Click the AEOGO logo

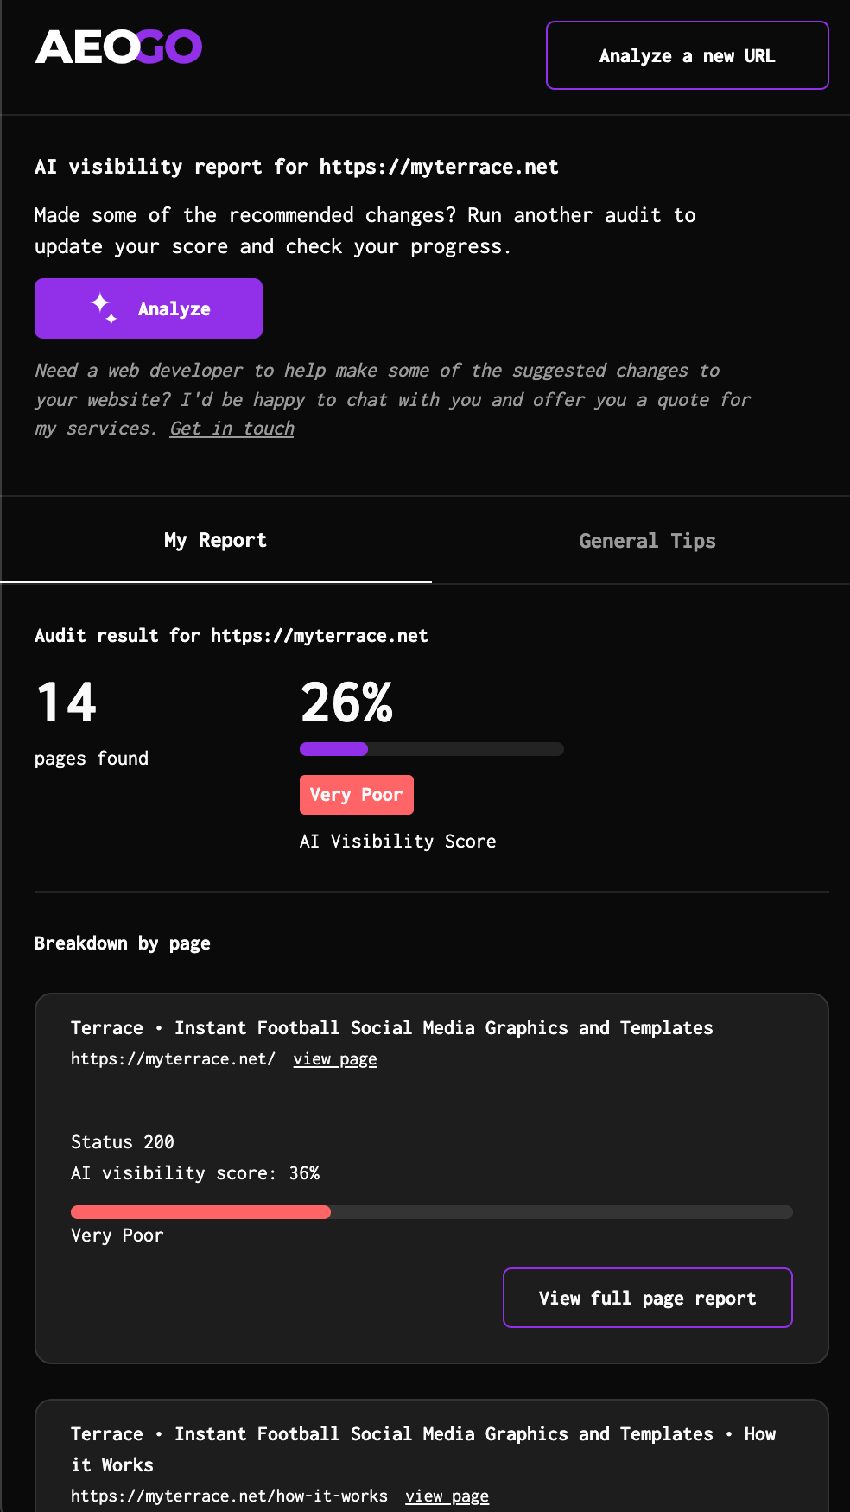pyautogui.click(x=118, y=48)
